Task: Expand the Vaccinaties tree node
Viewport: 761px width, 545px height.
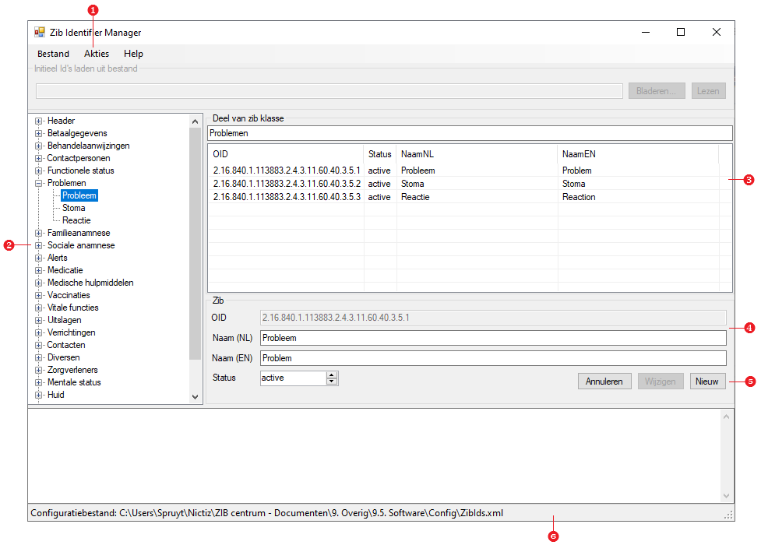Action: tap(38, 296)
